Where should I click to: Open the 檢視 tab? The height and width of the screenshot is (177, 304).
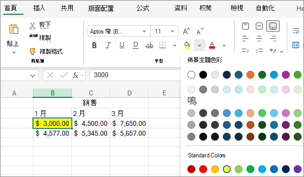point(237,8)
